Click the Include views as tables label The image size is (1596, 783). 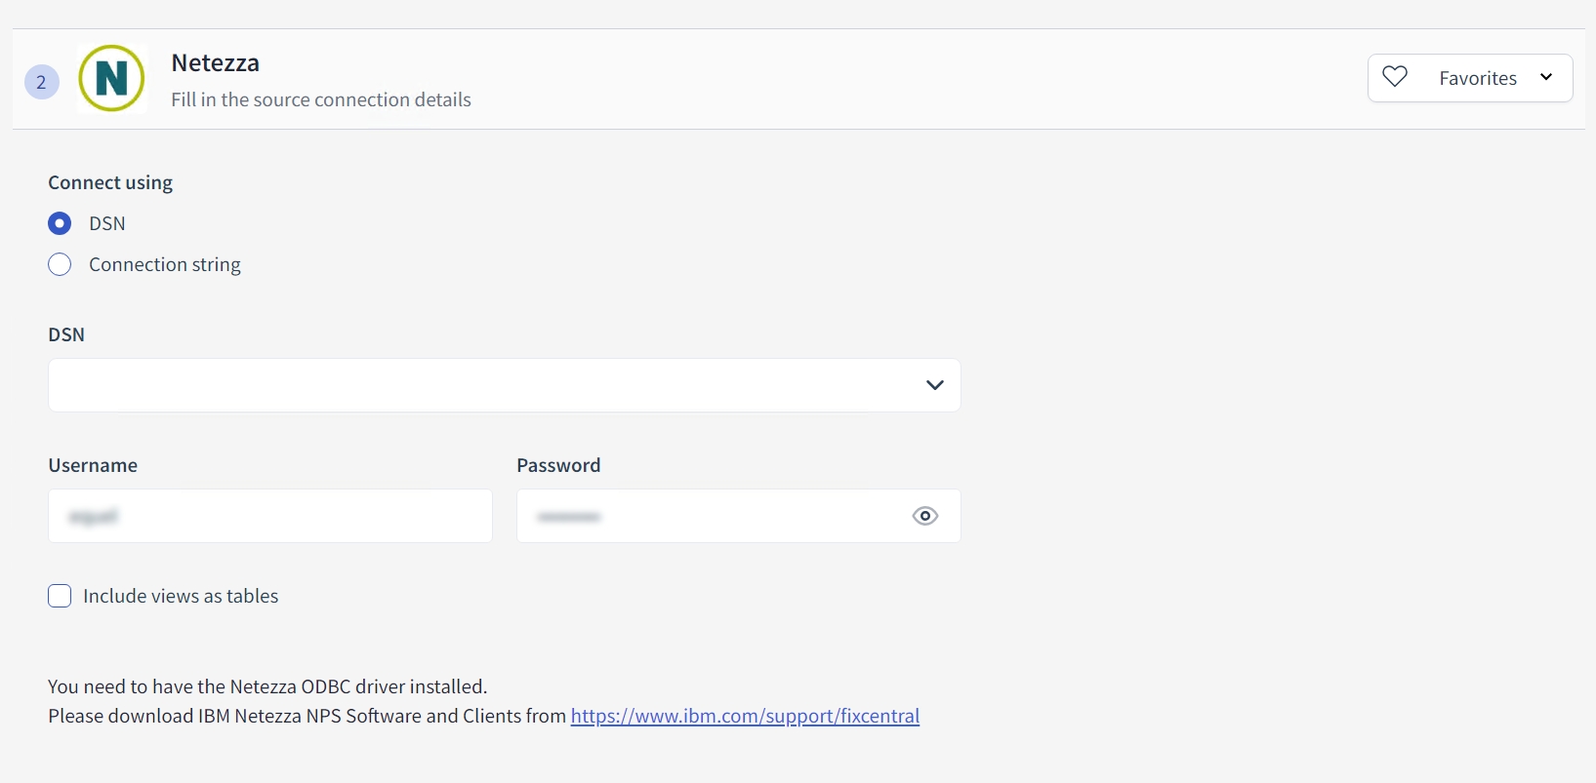(181, 596)
